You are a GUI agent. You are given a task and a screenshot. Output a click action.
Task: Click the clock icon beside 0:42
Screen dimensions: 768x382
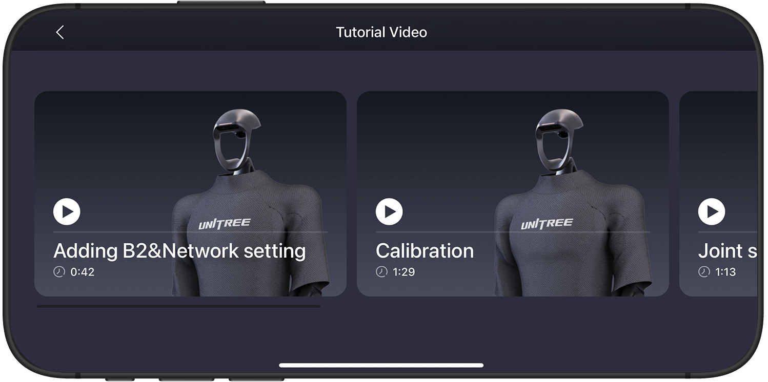59,272
